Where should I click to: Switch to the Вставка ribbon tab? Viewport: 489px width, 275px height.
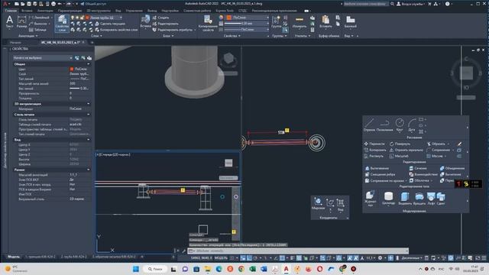(27, 11)
